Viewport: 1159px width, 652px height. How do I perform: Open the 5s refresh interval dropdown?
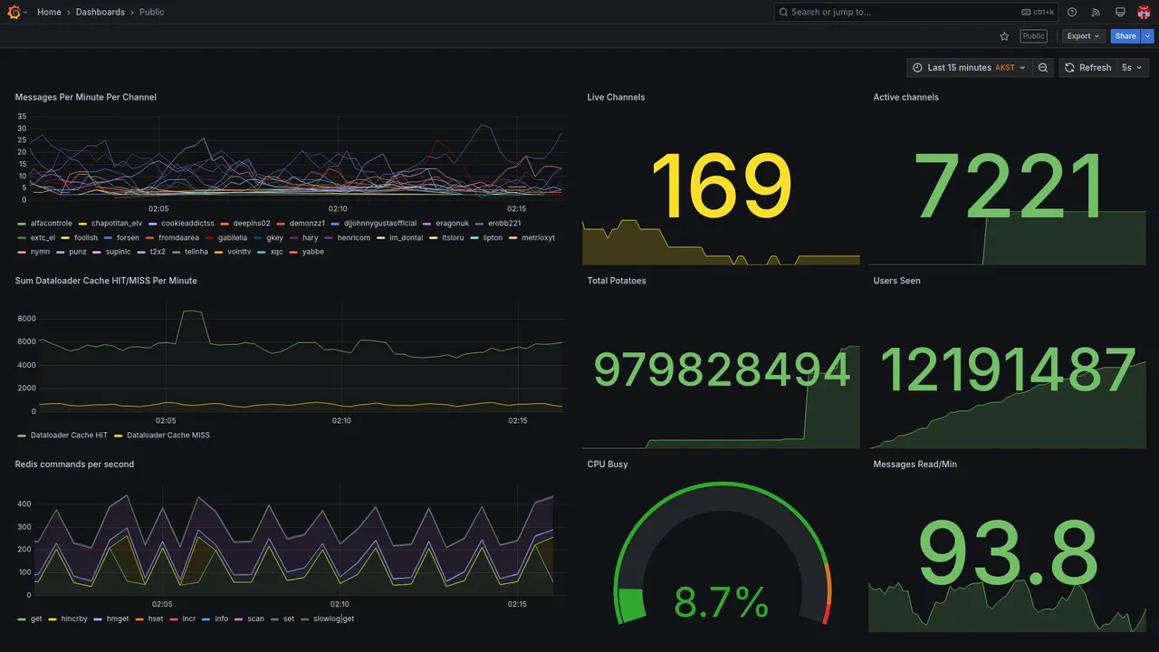1132,68
